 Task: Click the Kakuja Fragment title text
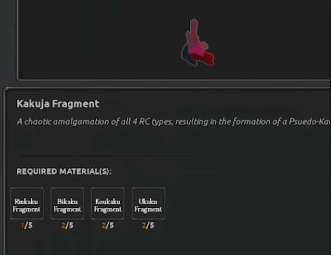pos(58,104)
